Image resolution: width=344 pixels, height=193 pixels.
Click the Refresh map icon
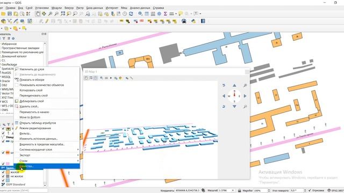(131, 14)
